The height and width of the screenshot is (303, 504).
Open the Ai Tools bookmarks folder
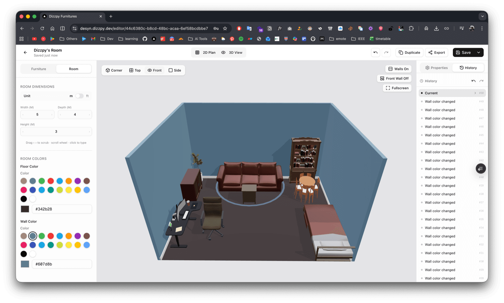(x=198, y=39)
